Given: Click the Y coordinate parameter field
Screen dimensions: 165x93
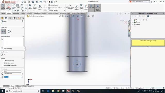Looking at the screenshot, I should [12, 74].
